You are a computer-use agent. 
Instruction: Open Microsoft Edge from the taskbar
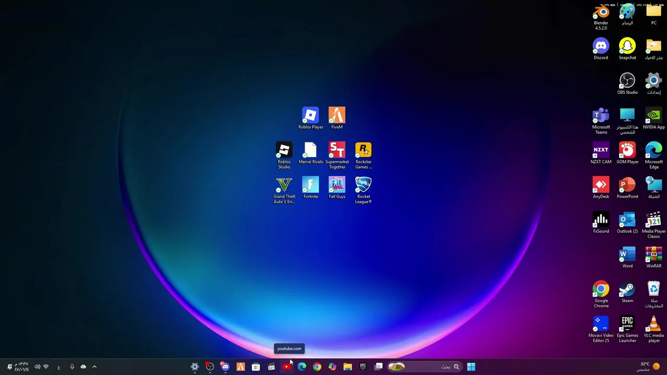point(302,367)
